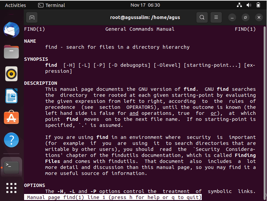Open the Terminal app menu in top bar
The height and width of the screenshot is (201, 267).
(x=52, y=5)
